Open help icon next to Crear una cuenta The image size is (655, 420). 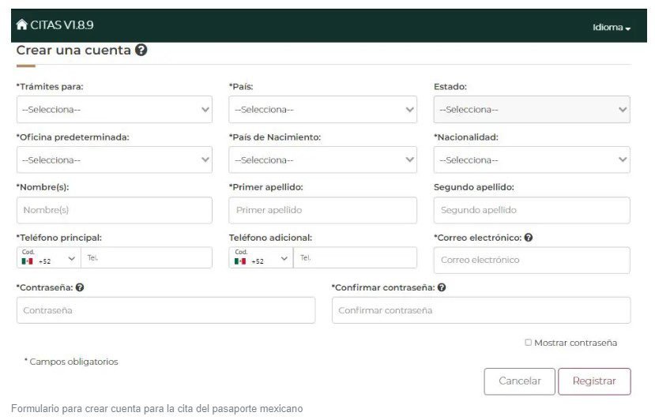click(x=141, y=50)
